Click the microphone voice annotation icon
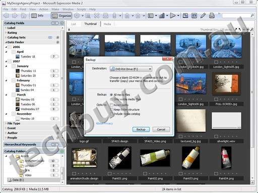 click(x=114, y=16)
